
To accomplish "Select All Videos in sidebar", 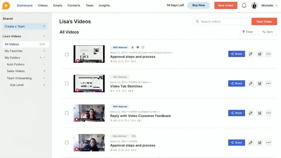I will 26,44.
